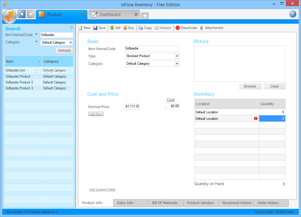Viewport: 301px width, 217px height.
Task: Click Total number of Products status text
Action: click(32, 212)
